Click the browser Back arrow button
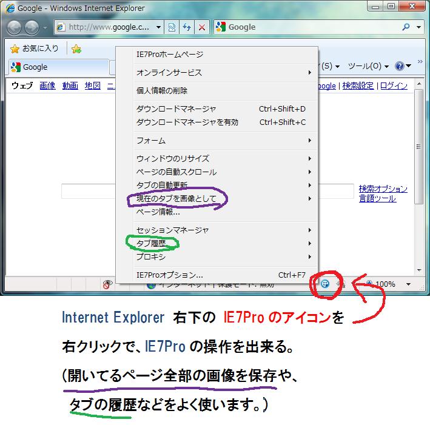Image resolution: width=430 pixels, height=425 pixels. (14, 27)
